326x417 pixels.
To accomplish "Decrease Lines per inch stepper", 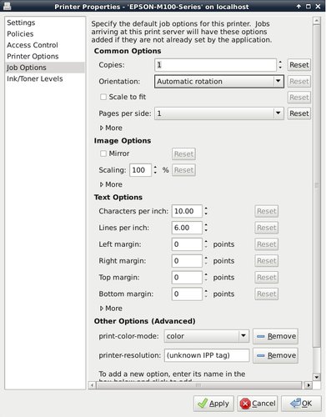I will point(206,230).
